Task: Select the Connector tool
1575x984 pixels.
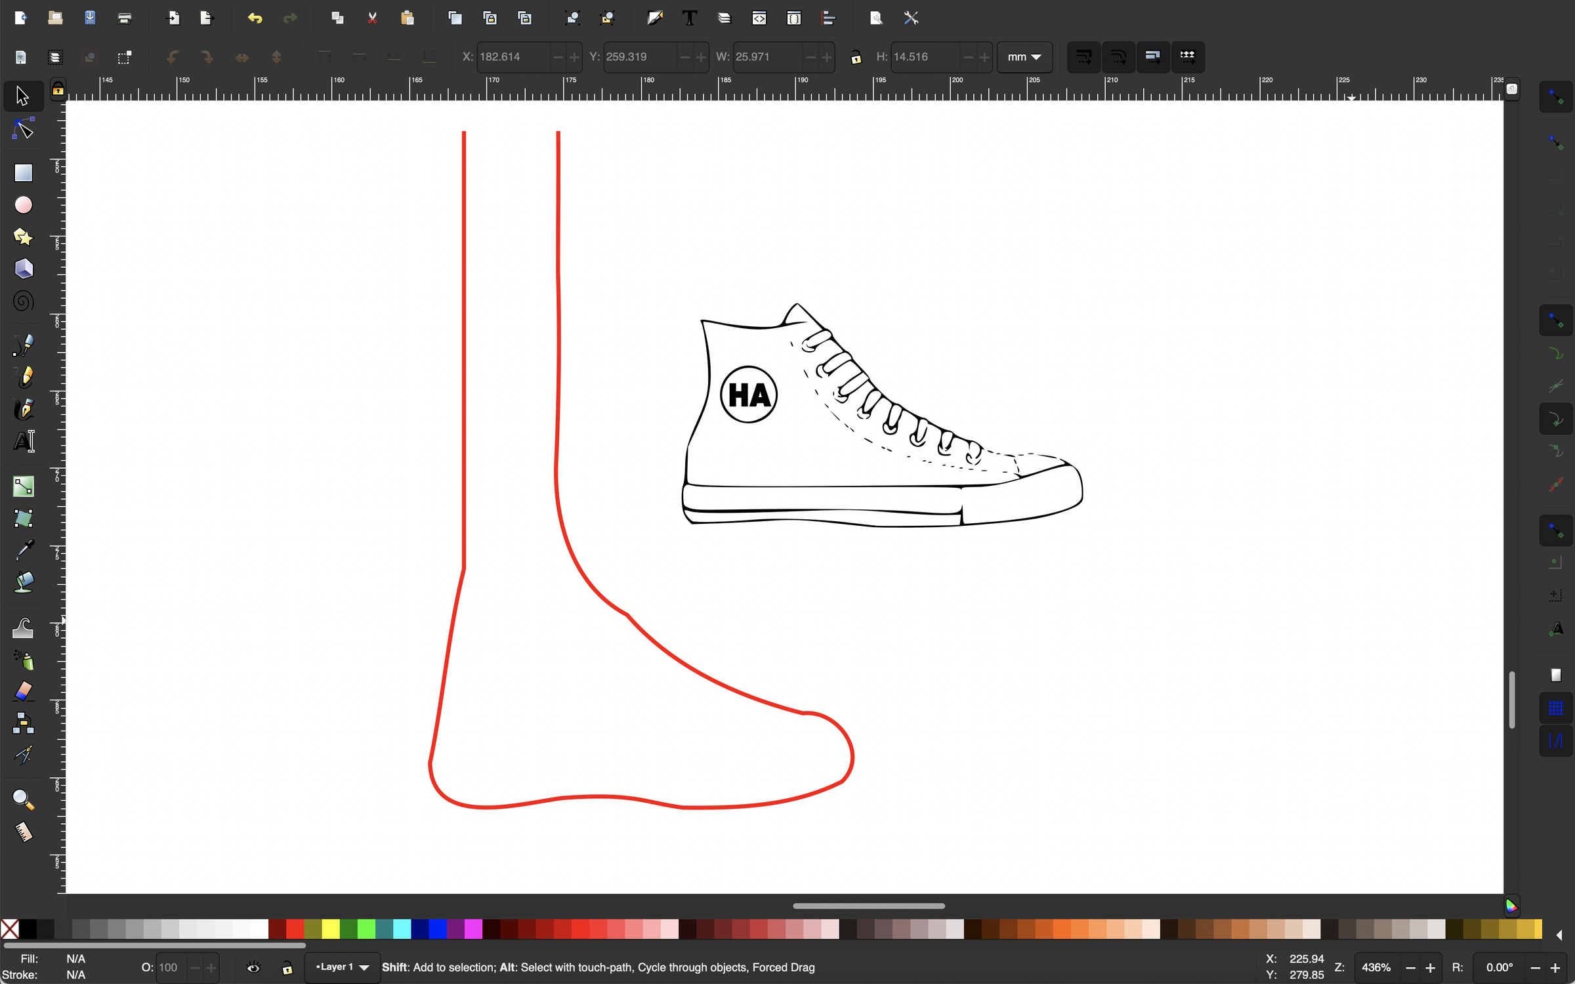Action: point(24,723)
